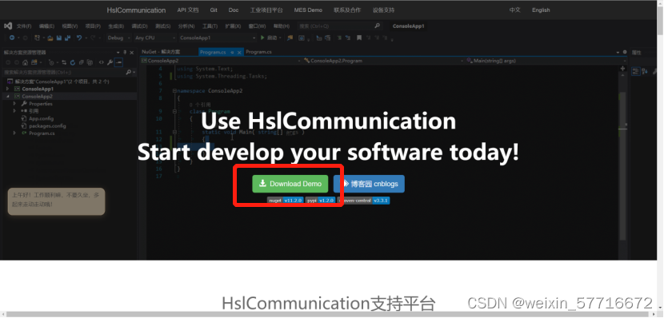The image size is (664, 318).
Task: Open the 工业项目平台 nav item
Action: (266, 10)
